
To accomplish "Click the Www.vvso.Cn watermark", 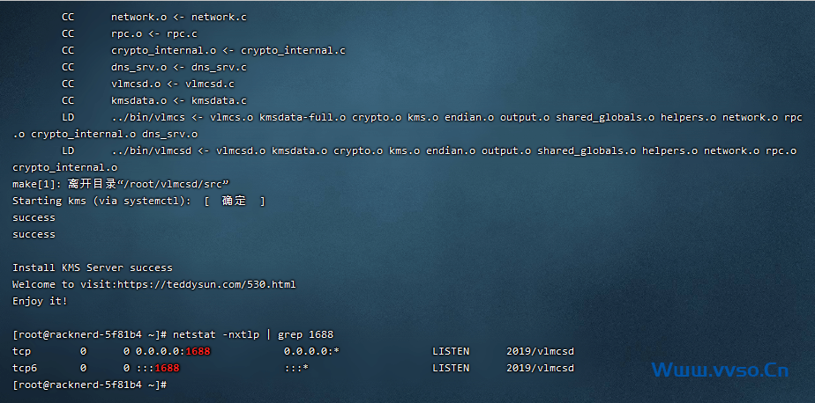I will coord(720,370).
